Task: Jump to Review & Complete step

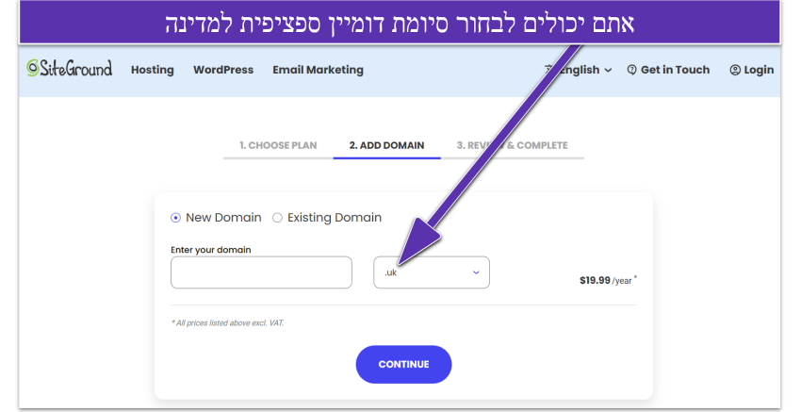Action: point(512,145)
